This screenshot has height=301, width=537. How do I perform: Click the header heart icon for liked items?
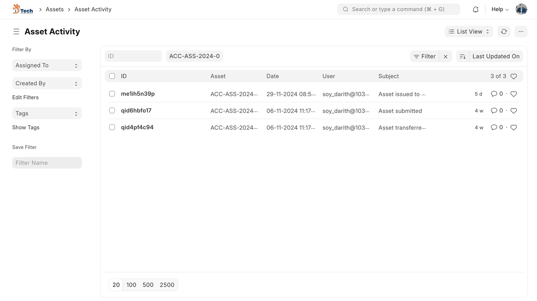click(x=514, y=77)
